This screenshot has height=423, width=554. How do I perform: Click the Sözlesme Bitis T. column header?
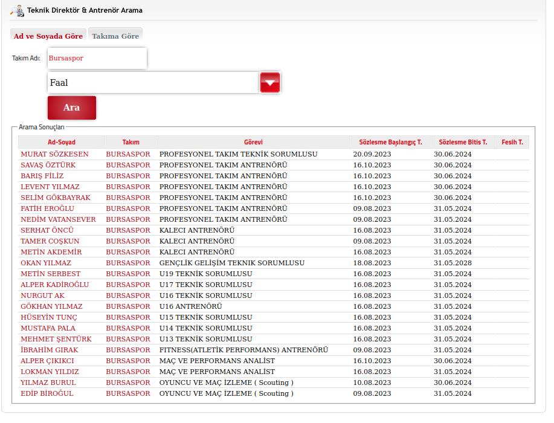click(463, 142)
